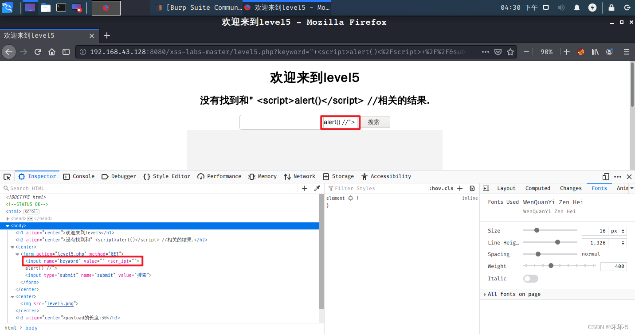Collapse the center node containing img
Viewport: 635px width, 334px height.
click(x=12, y=297)
